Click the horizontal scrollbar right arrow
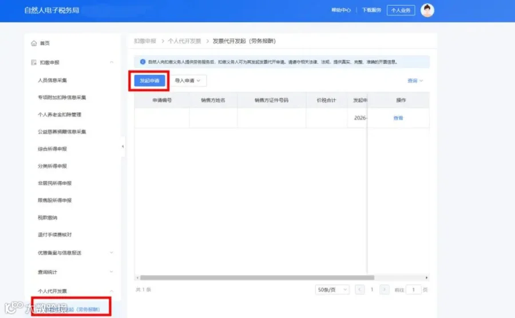 pos(427,277)
